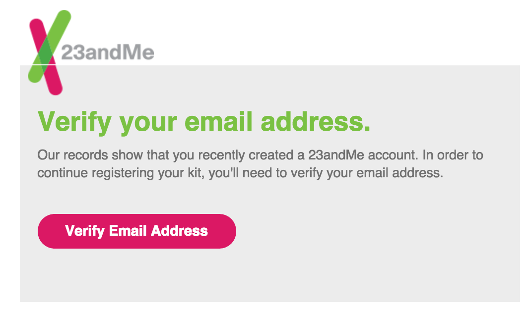Click "address." at end of green heading
Image resolution: width=531 pixels, height=311 pixels.
[x=316, y=121]
